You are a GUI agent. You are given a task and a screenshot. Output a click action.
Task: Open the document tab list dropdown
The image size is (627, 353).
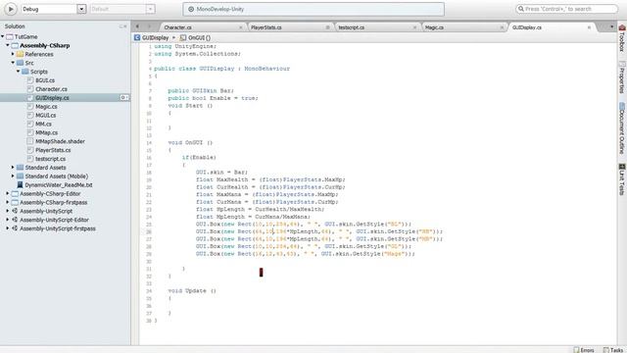(611, 26)
